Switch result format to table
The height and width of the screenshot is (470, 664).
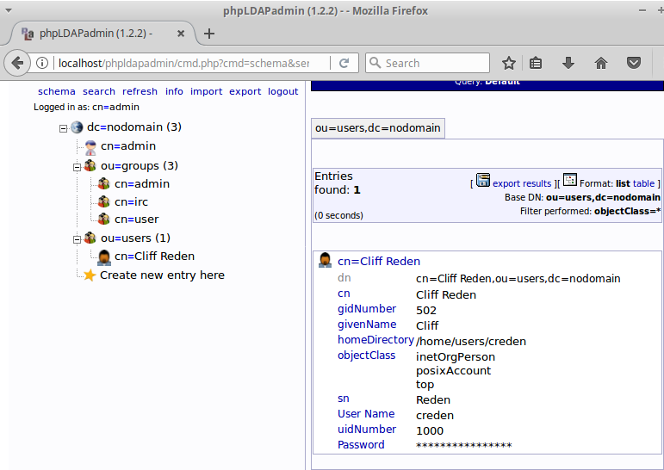point(643,183)
